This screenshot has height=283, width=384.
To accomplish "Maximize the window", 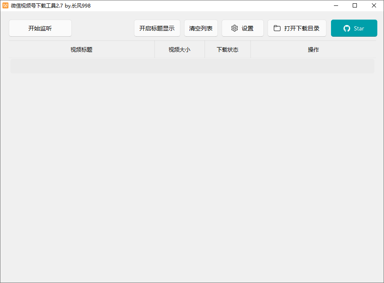I will pos(355,5).
